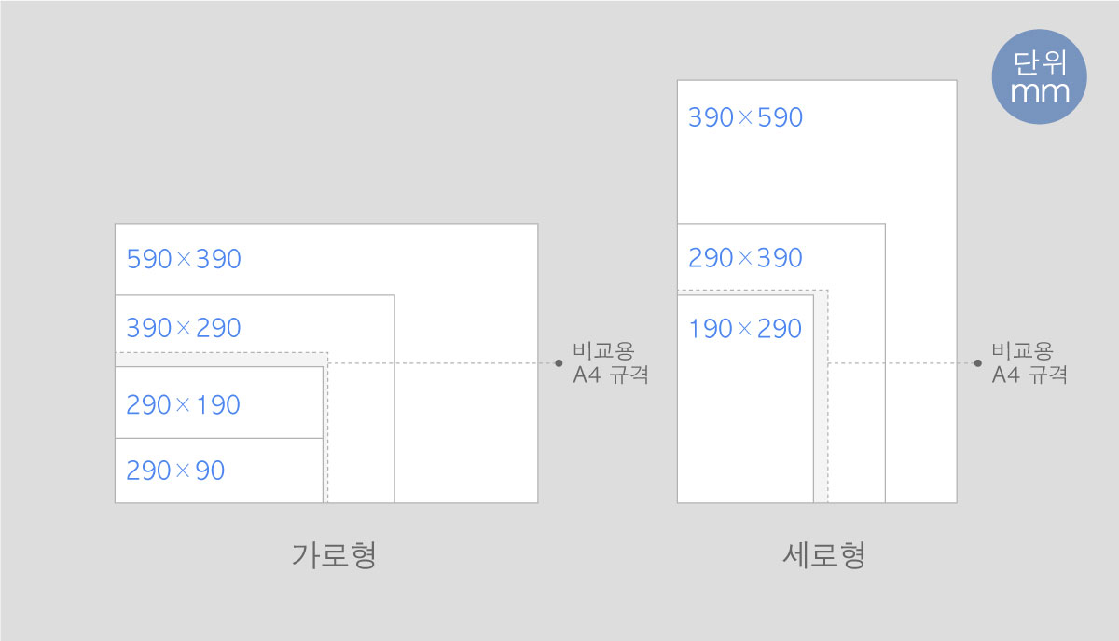Screen dimensions: 1119x641
Task: Select the 290×190 size label
Action: (184, 404)
